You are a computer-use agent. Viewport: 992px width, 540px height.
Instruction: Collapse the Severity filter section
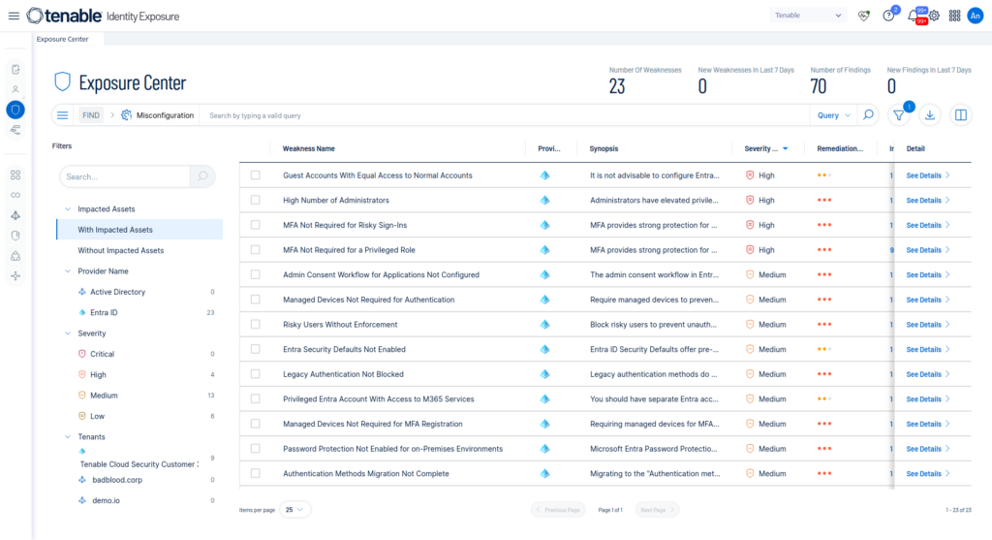[x=68, y=333]
